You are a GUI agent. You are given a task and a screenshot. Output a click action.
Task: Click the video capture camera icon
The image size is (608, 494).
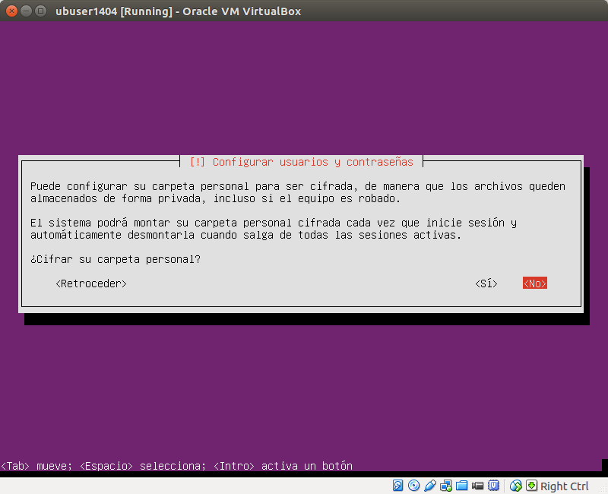(x=477, y=486)
